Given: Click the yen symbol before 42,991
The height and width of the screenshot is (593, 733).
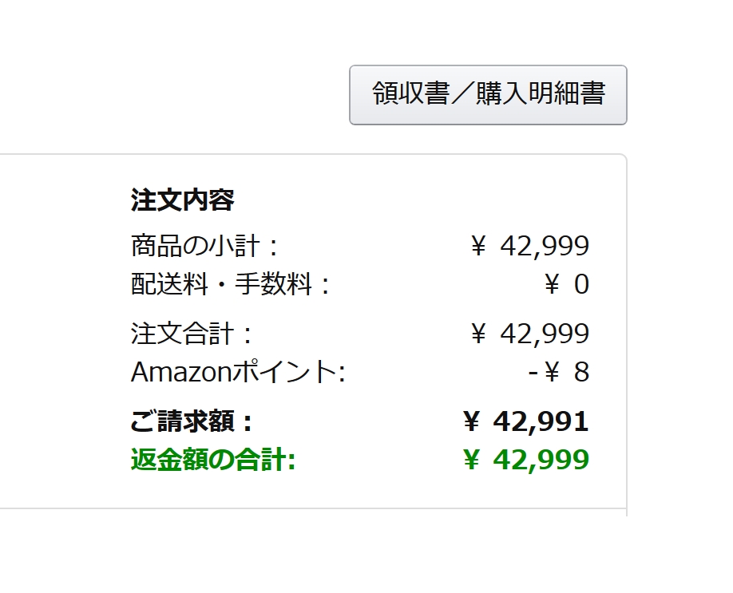Looking at the screenshot, I should [x=473, y=421].
